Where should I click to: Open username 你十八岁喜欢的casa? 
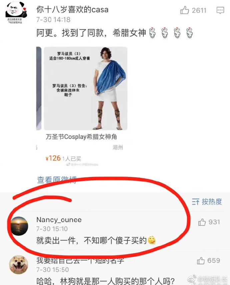tap(72, 9)
